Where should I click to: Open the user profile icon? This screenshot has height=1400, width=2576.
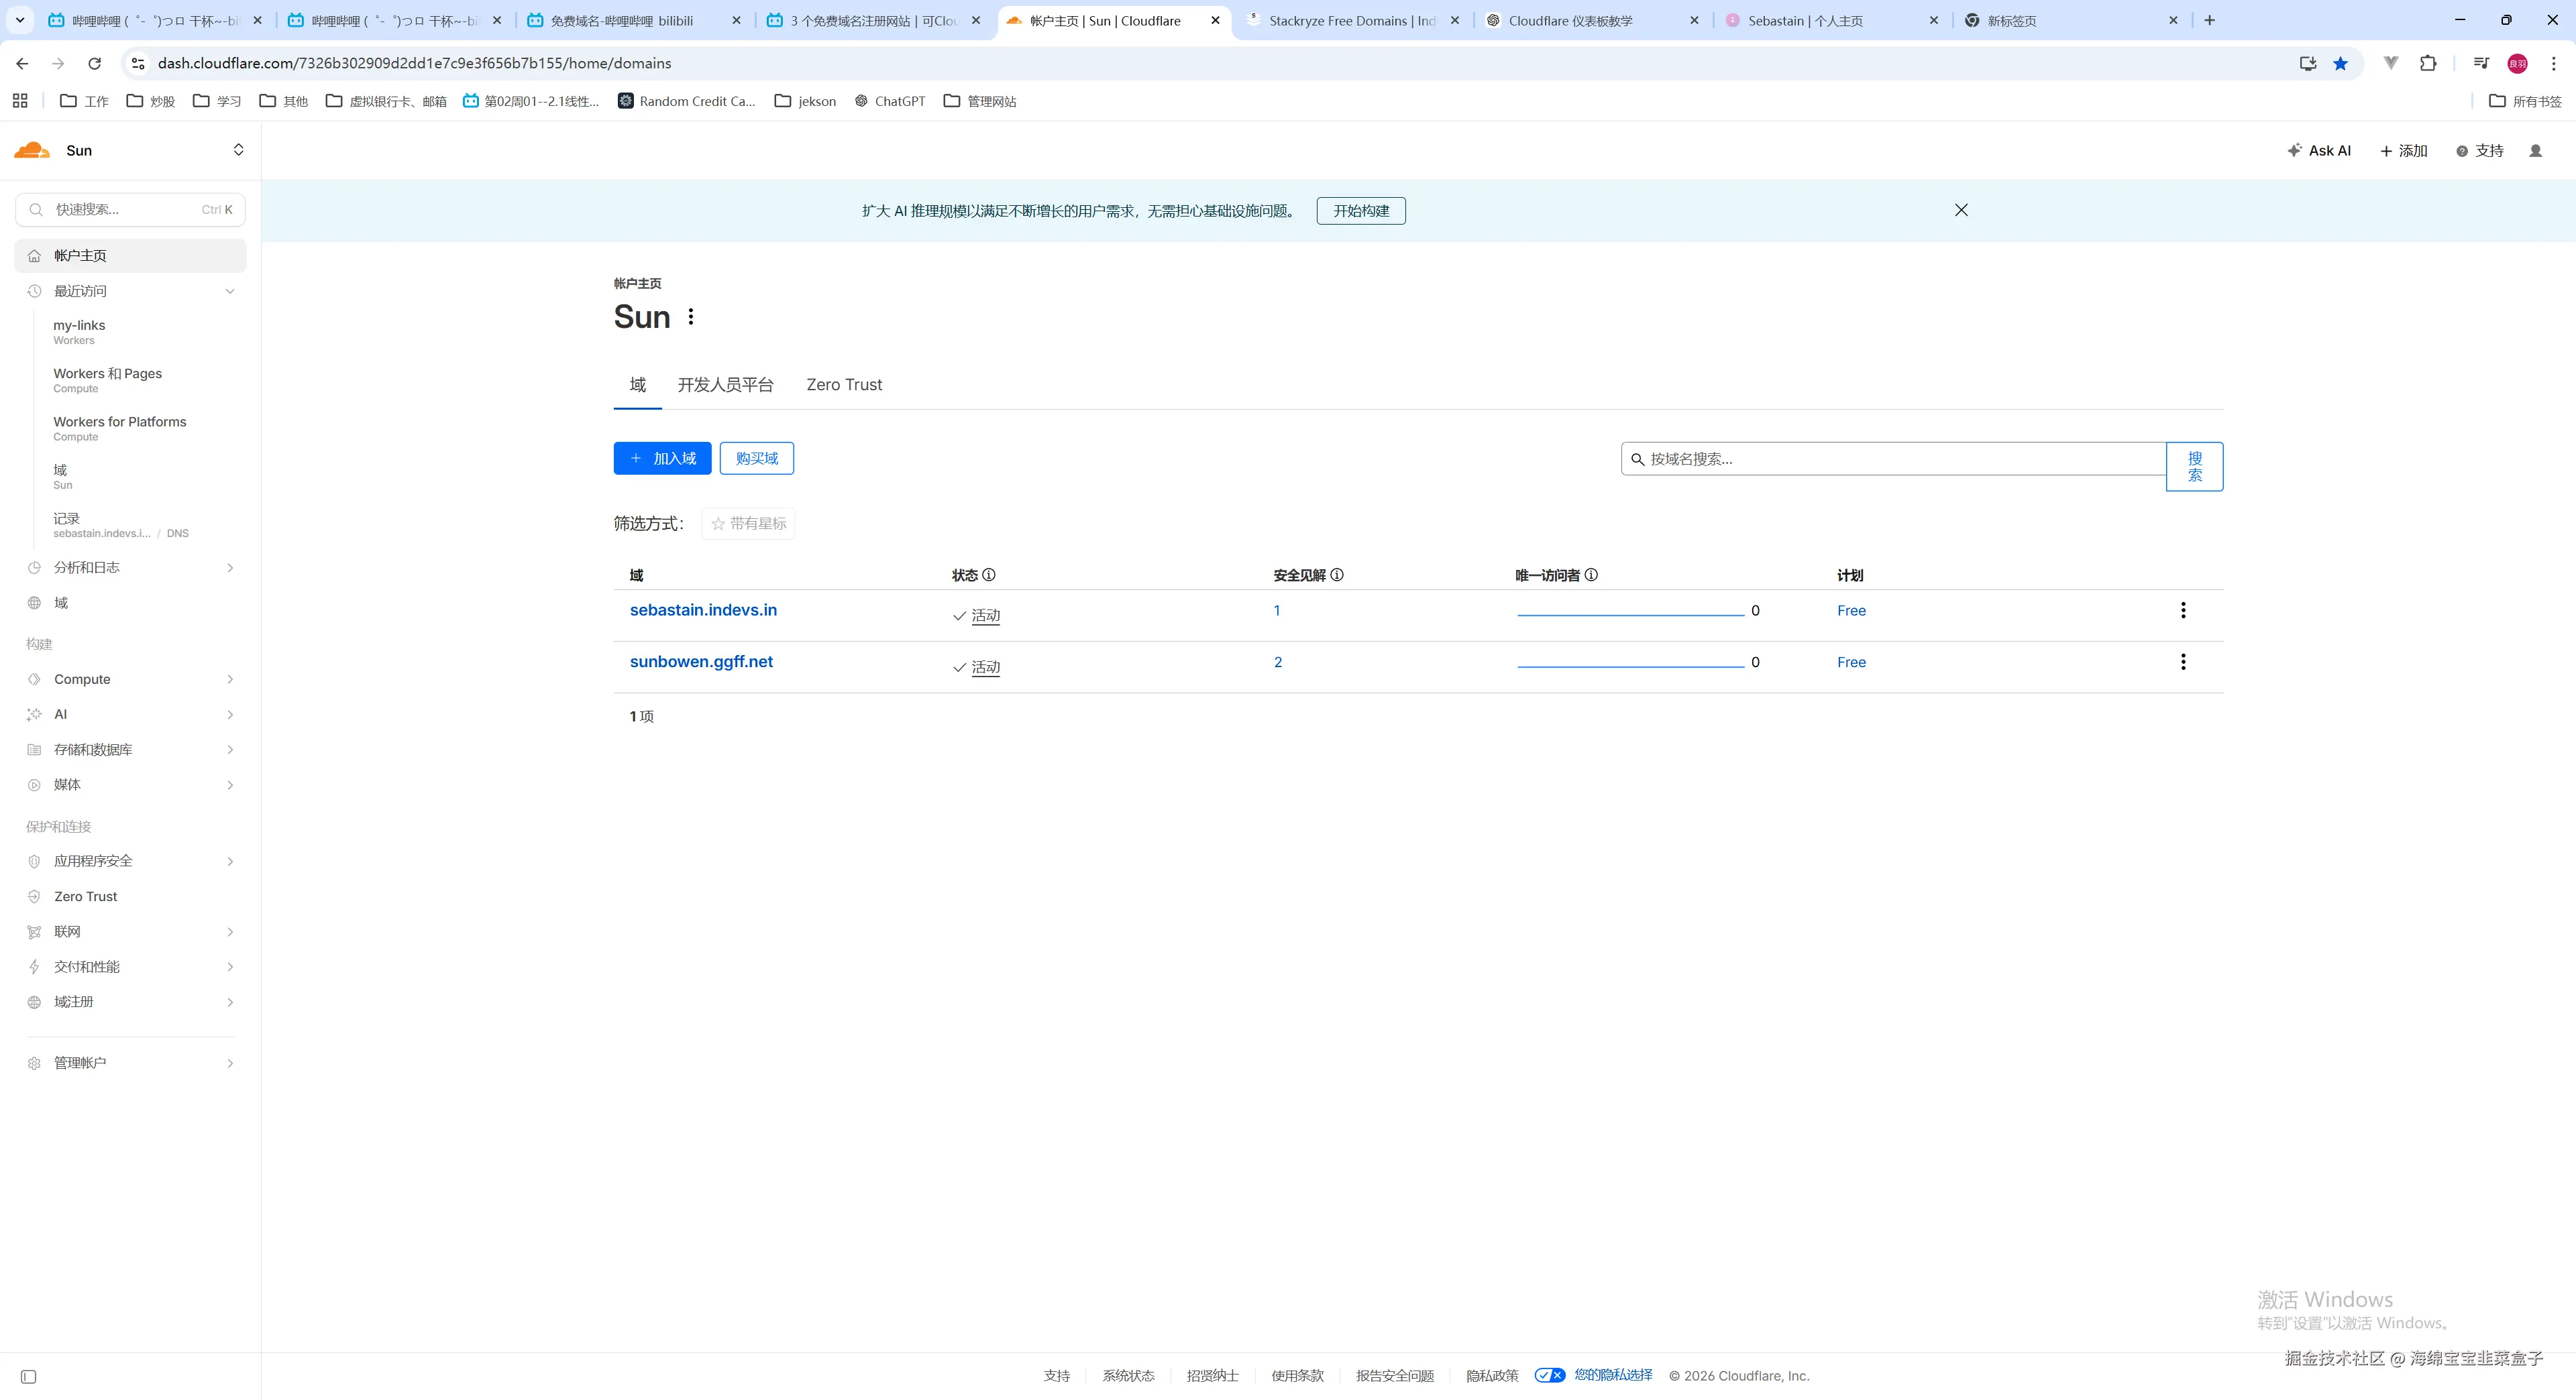coord(2535,151)
